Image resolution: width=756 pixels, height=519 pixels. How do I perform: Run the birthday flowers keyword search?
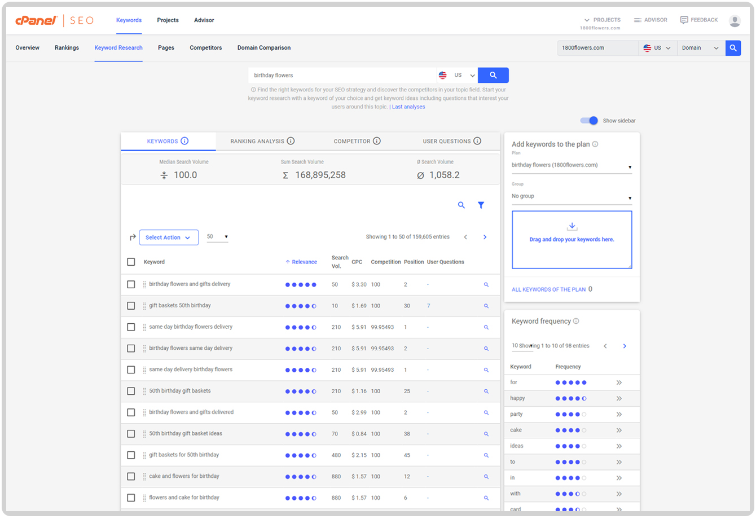click(493, 75)
